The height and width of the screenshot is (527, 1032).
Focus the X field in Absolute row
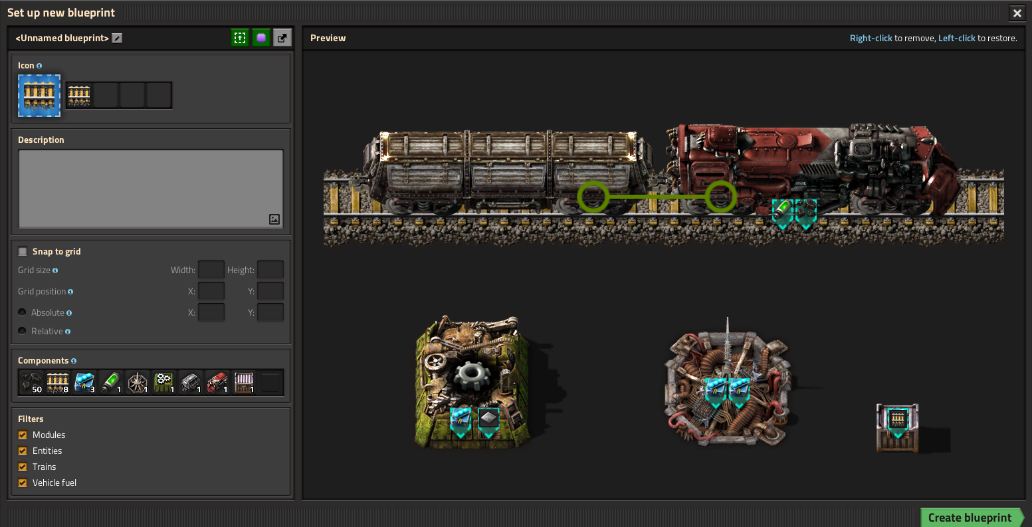(x=211, y=312)
